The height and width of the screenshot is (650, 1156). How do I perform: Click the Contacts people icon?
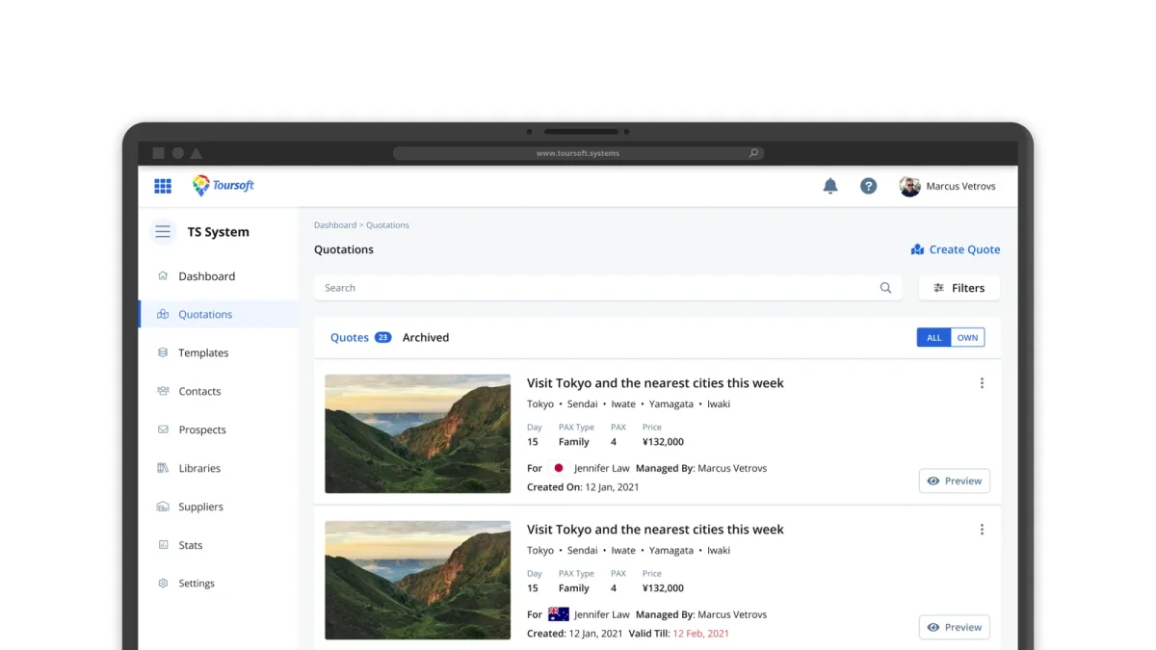point(163,391)
